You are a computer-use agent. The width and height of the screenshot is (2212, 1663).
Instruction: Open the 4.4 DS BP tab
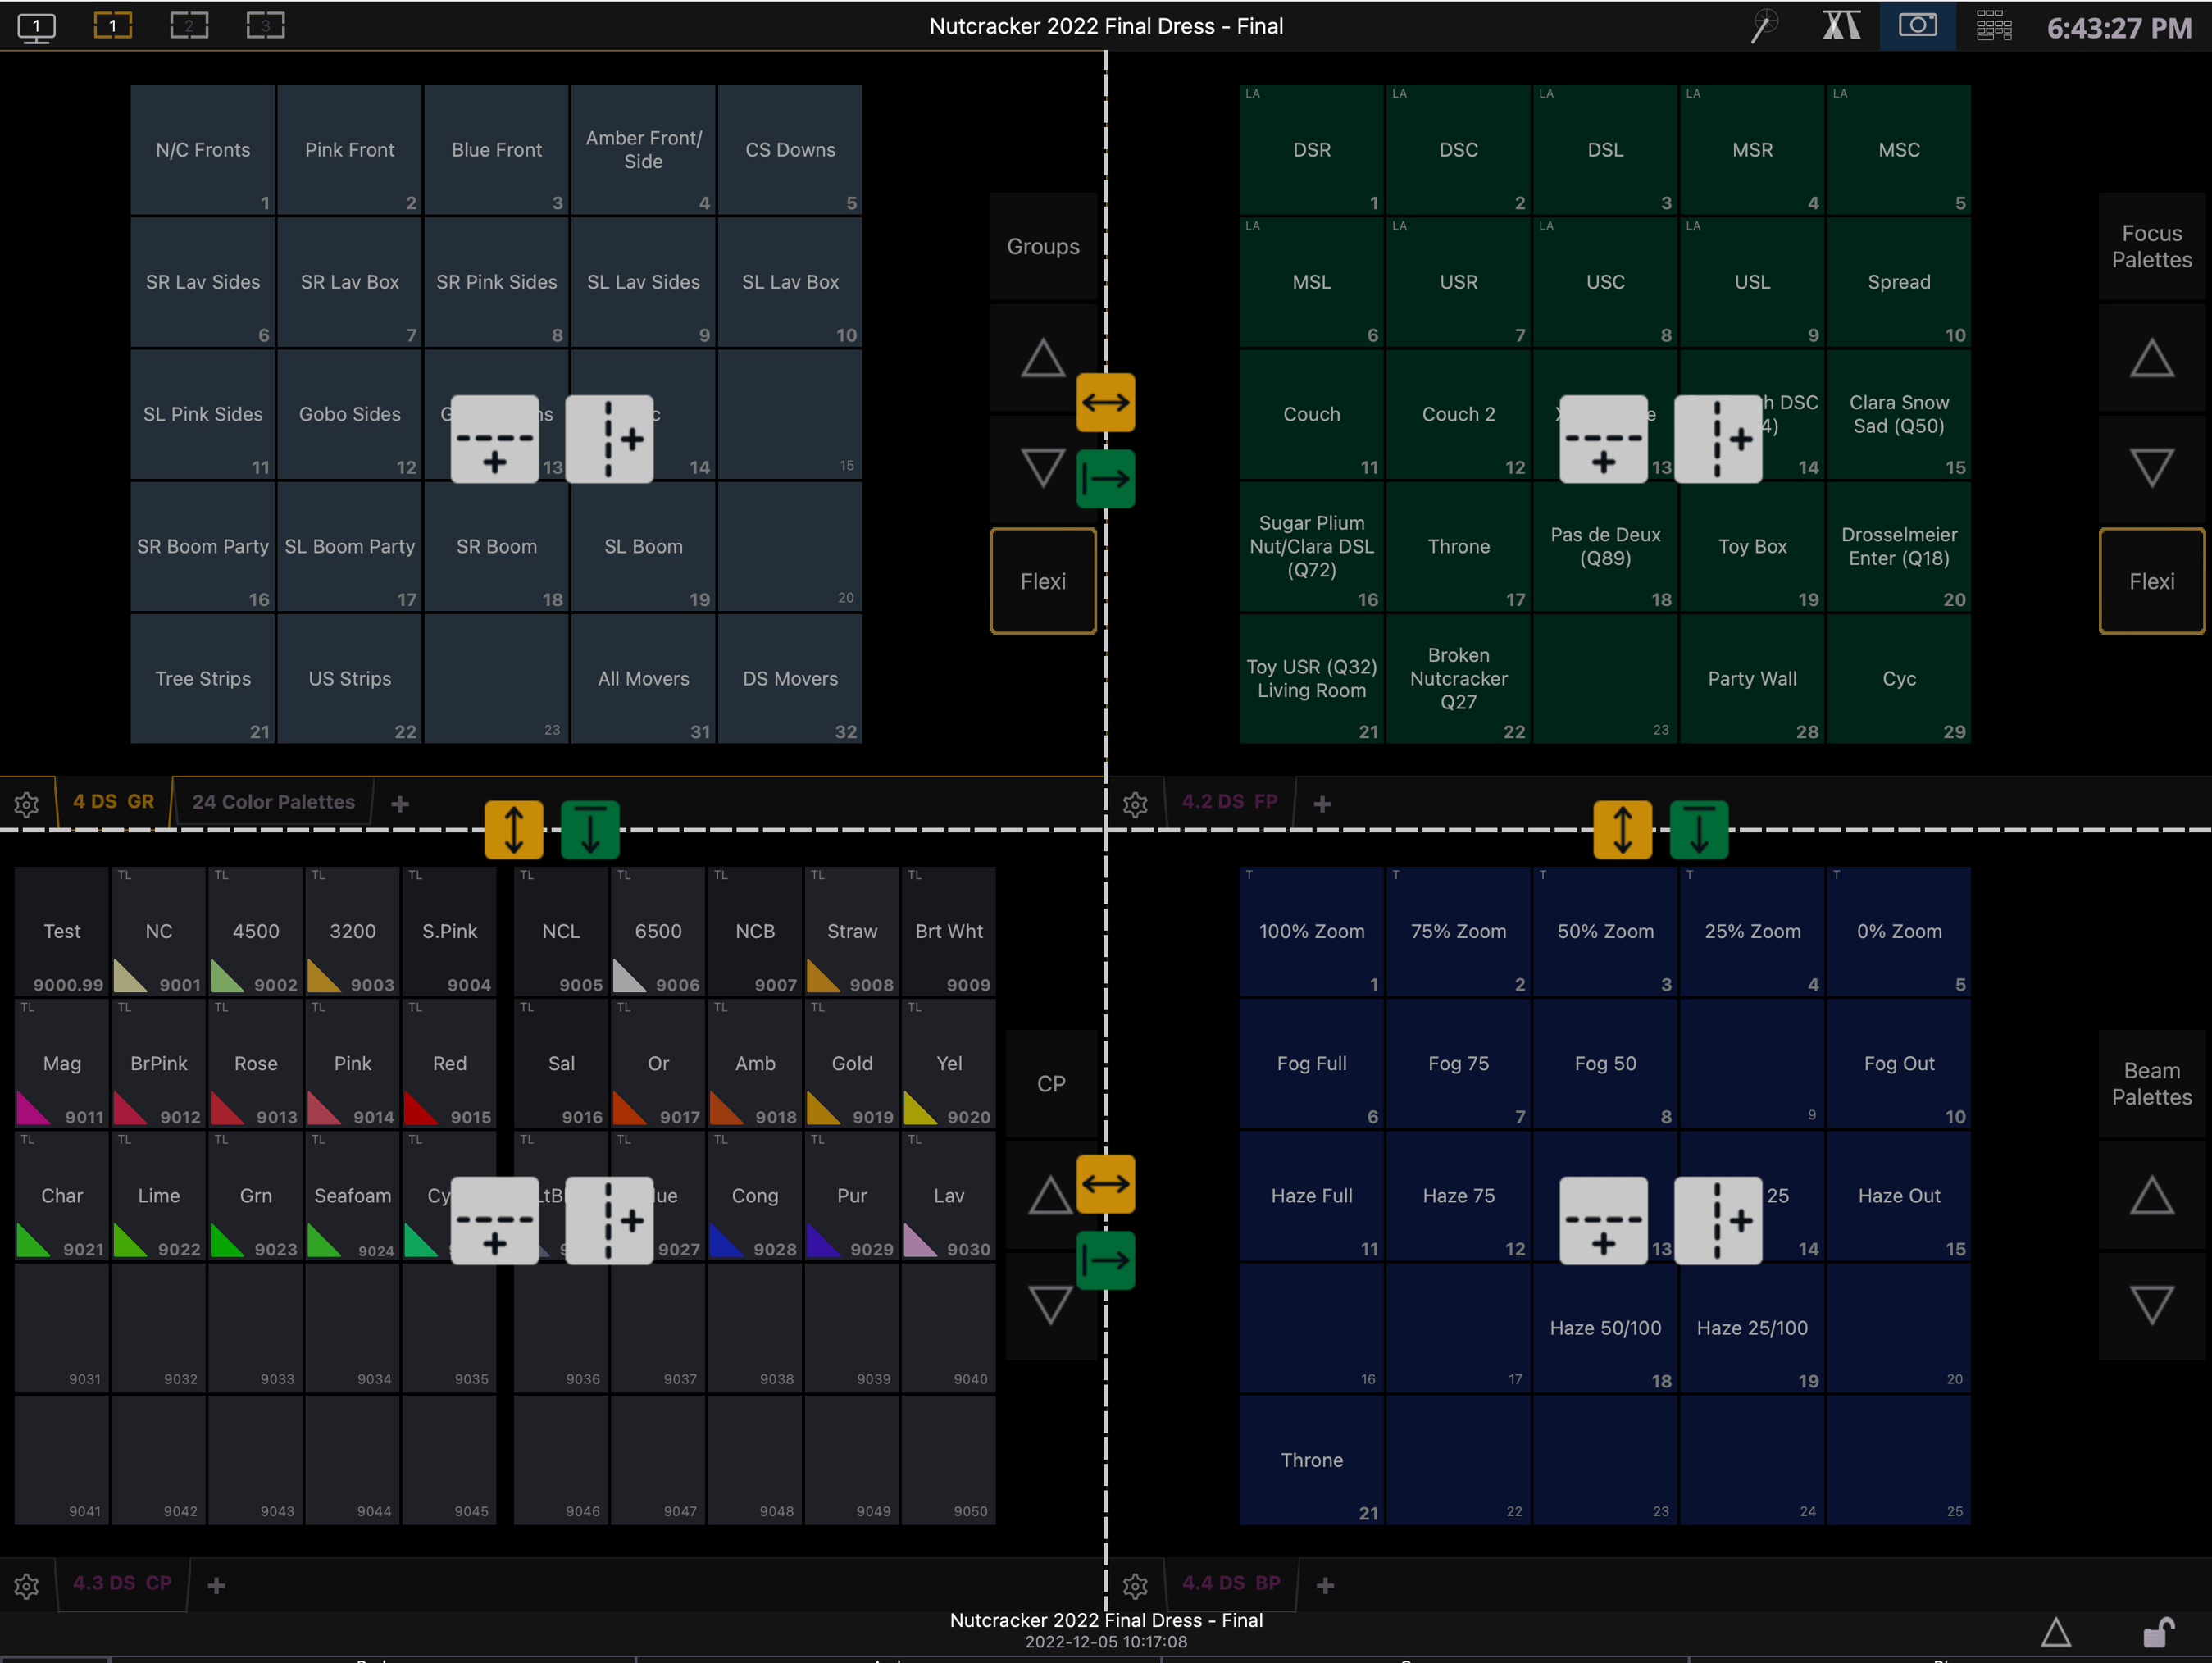pos(1231,1583)
